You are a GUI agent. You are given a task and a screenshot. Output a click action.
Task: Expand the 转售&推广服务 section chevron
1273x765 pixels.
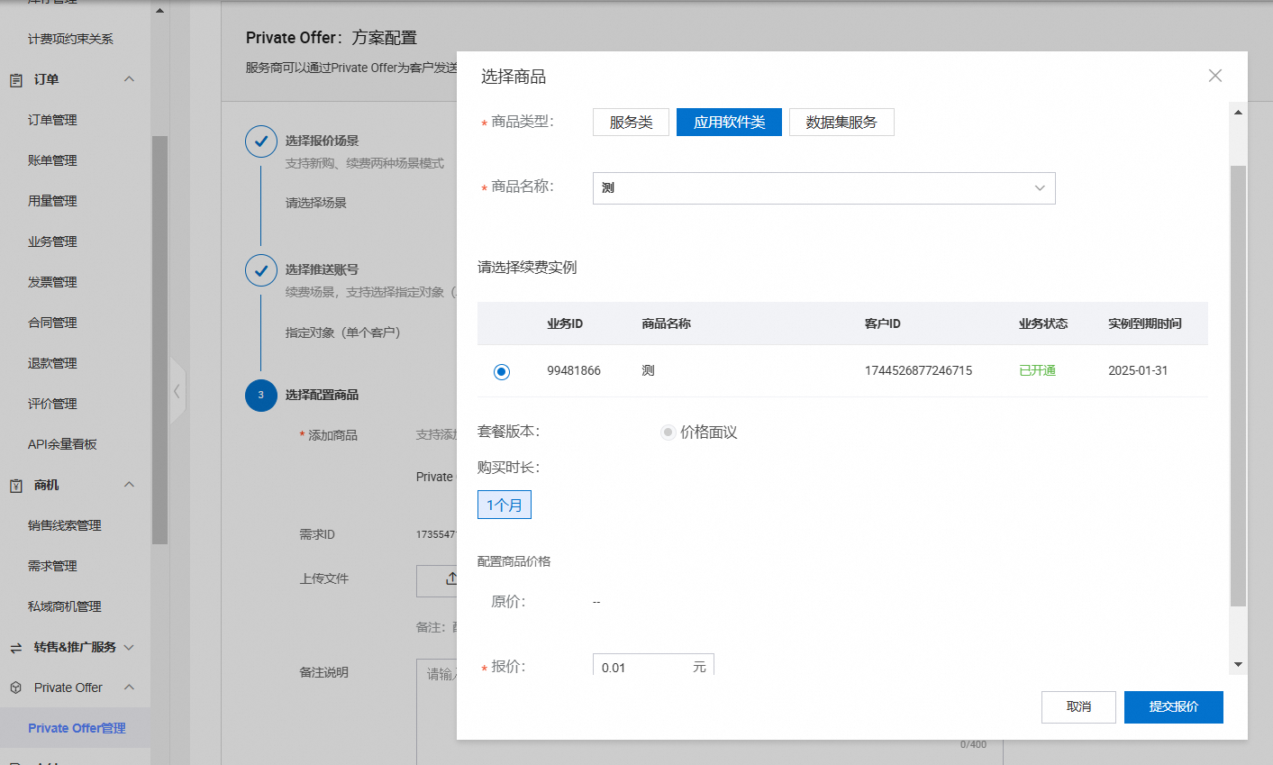(129, 647)
